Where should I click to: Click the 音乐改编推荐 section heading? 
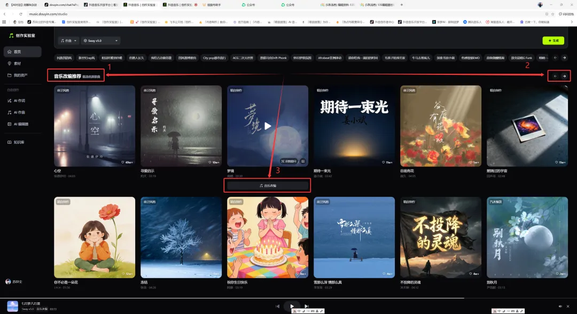pos(67,76)
